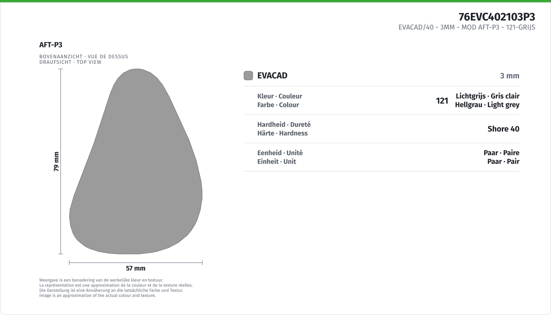Select the 79 mm height dimension

coord(56,161)
